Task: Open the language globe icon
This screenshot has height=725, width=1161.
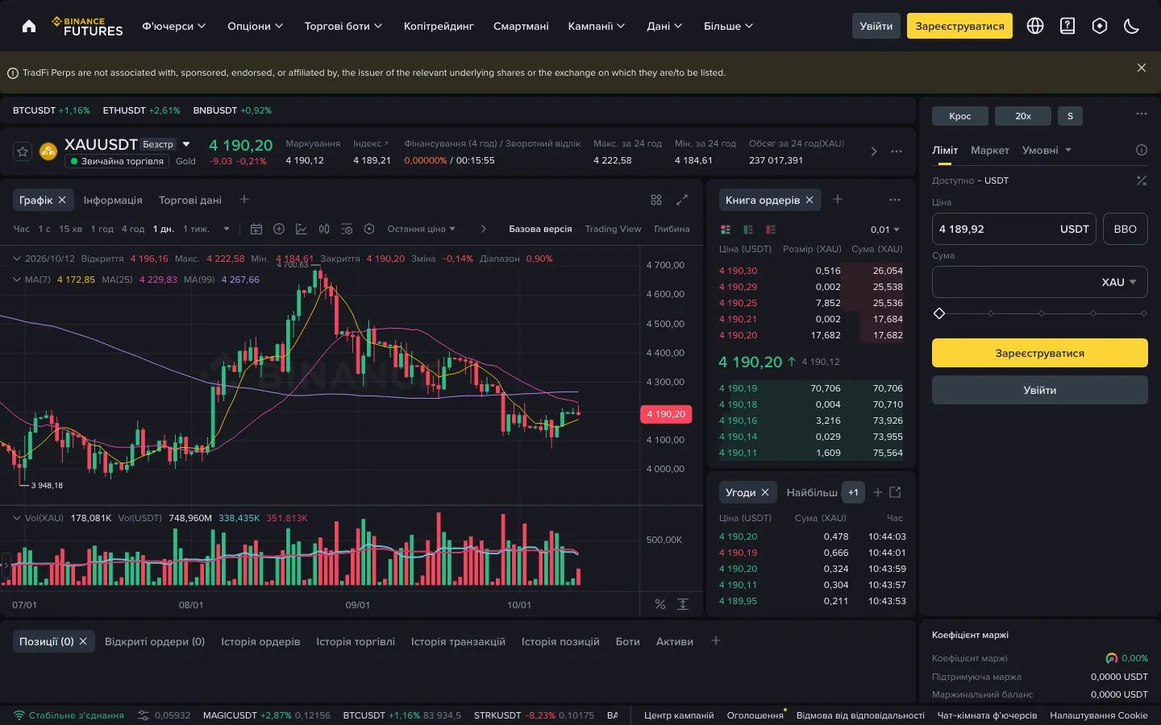Action: pos(1035,26)
